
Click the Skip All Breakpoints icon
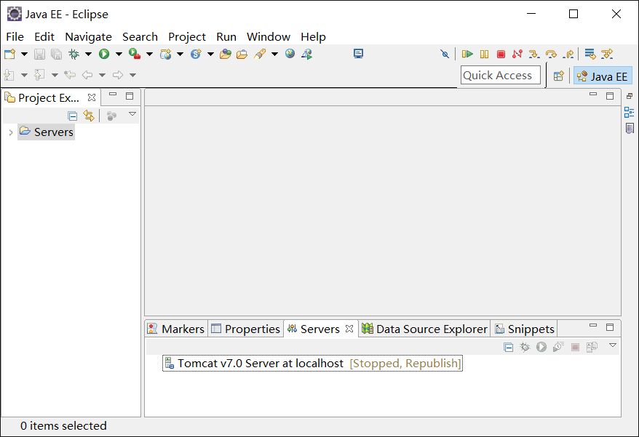[x=445, y=54]
